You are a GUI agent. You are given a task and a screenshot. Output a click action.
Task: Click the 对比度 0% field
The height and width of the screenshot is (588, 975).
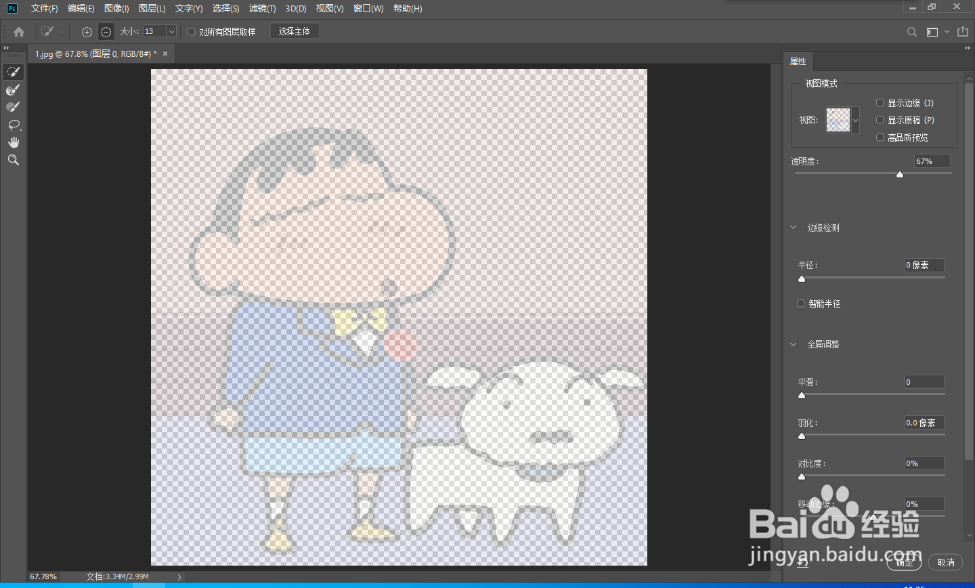pyautogui.click(x=924, y=463)
